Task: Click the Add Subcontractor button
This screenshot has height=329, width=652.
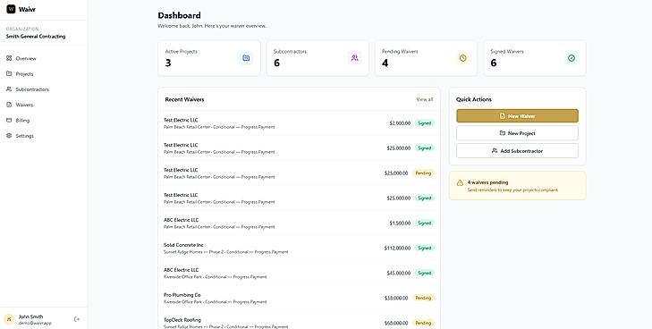Action: (517, 151)
